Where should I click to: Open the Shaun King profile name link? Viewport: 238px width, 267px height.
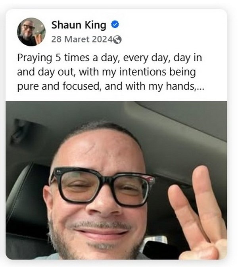[79, 25]
